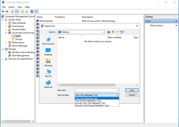
Task: Open the View menu
Action: pos(20,7)
